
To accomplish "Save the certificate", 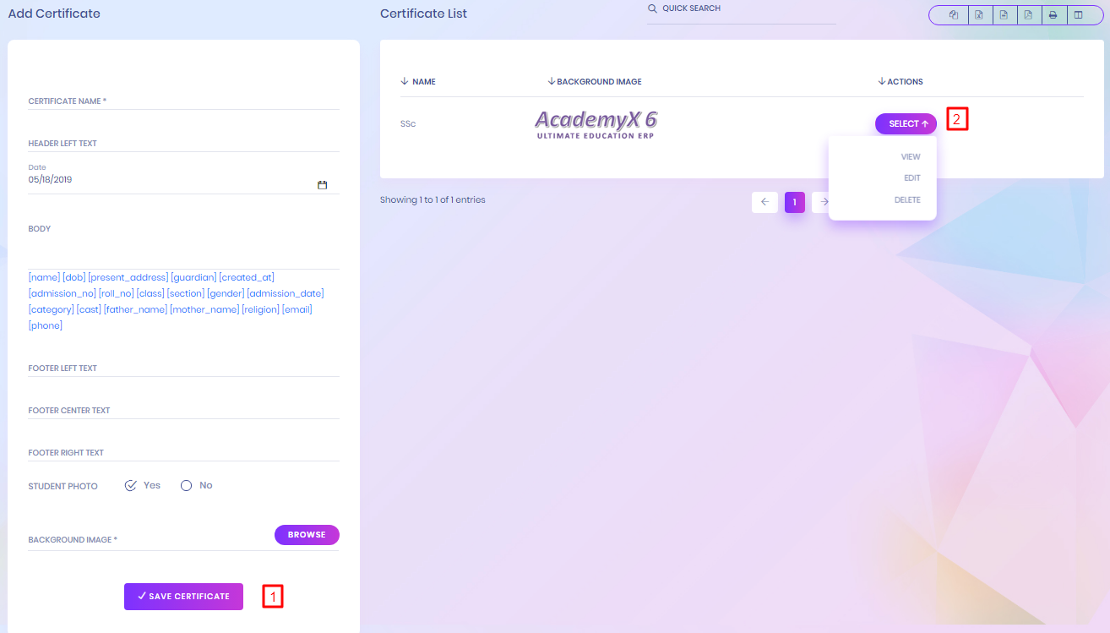I will [x=183, y=597].
